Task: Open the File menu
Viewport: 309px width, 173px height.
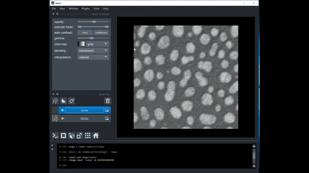Action: tap(54, 8)
